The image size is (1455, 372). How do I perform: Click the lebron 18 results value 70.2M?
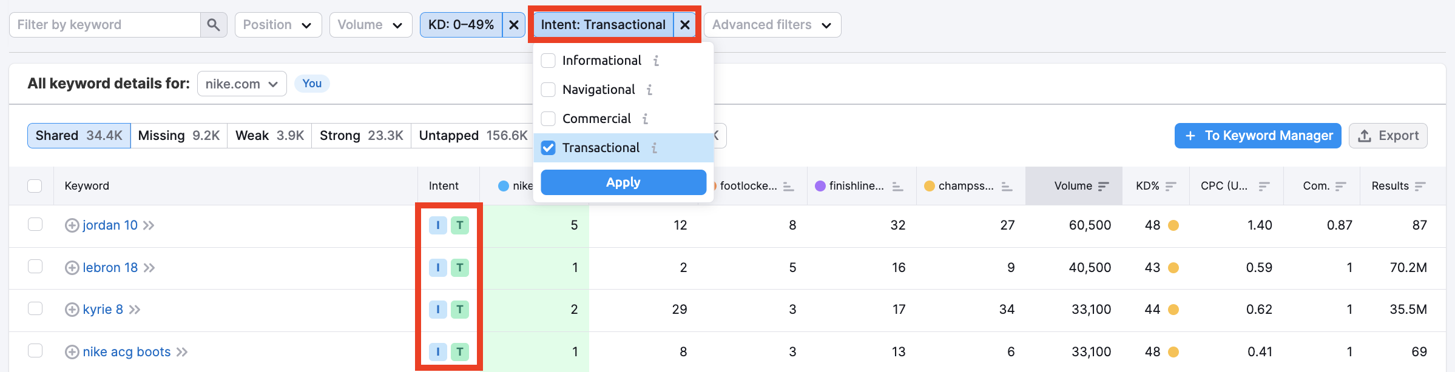coord(1408,268)
